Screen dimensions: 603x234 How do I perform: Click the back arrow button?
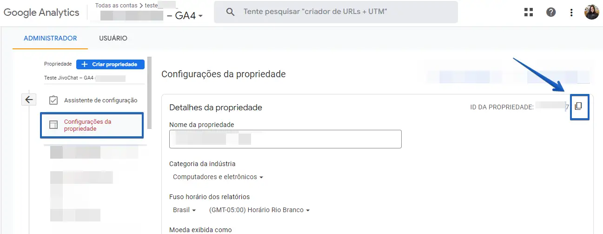[29, 99]
